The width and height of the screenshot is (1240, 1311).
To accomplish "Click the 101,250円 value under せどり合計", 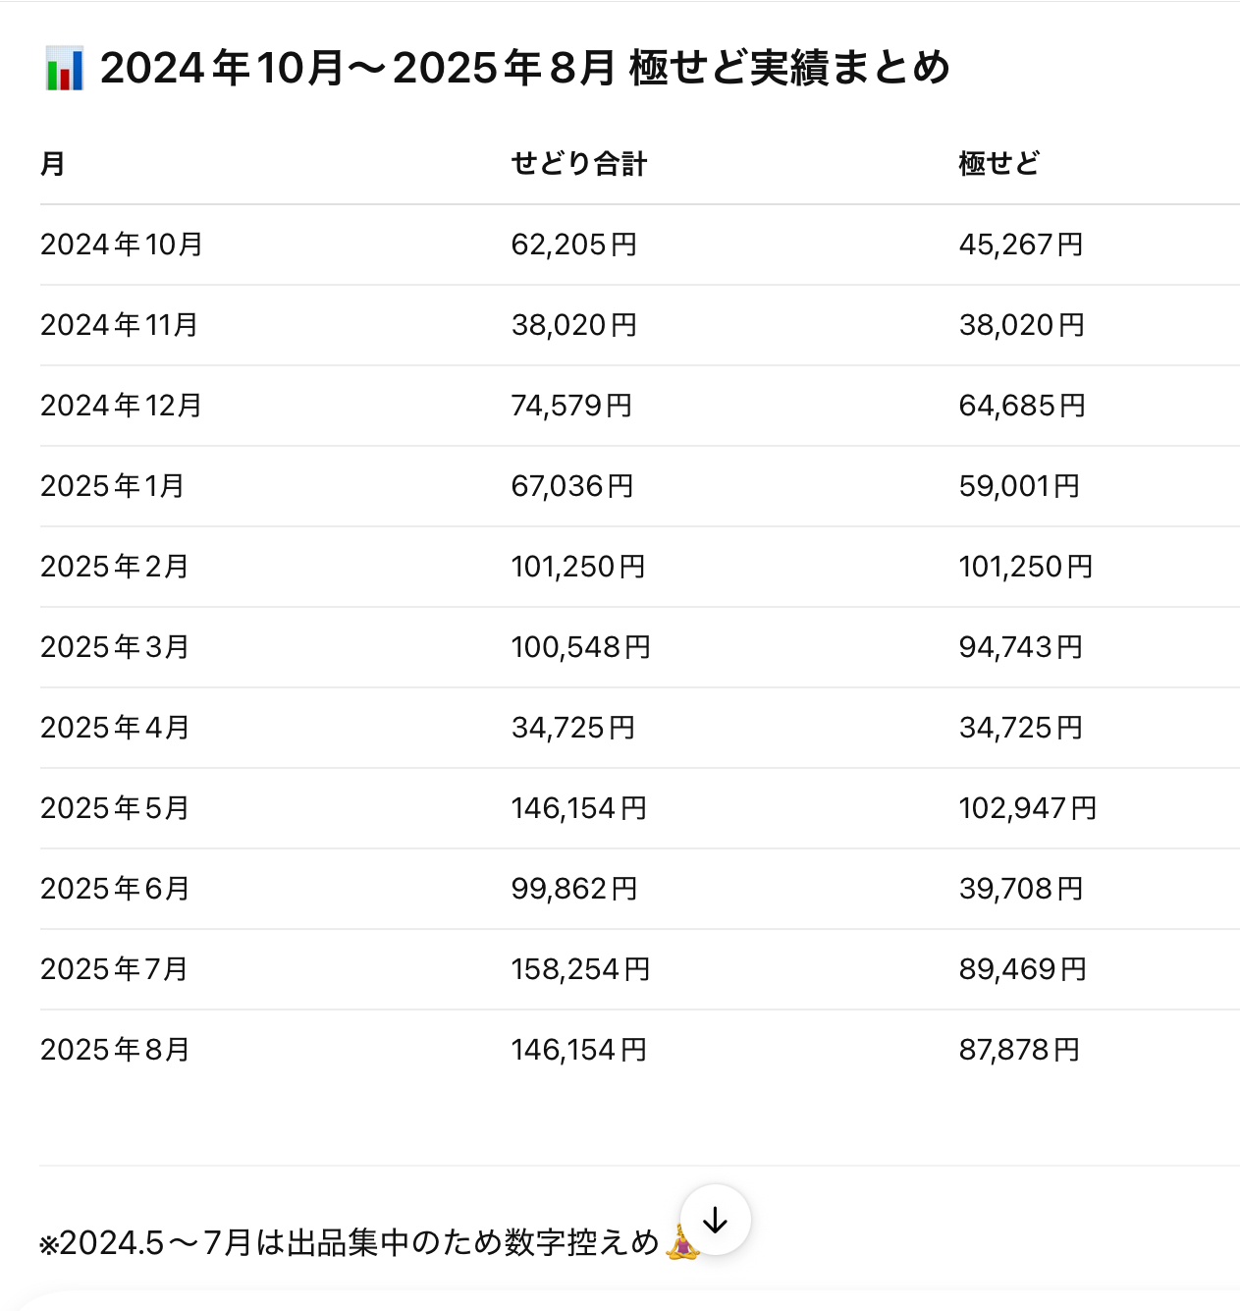I will tap(578, 567).
